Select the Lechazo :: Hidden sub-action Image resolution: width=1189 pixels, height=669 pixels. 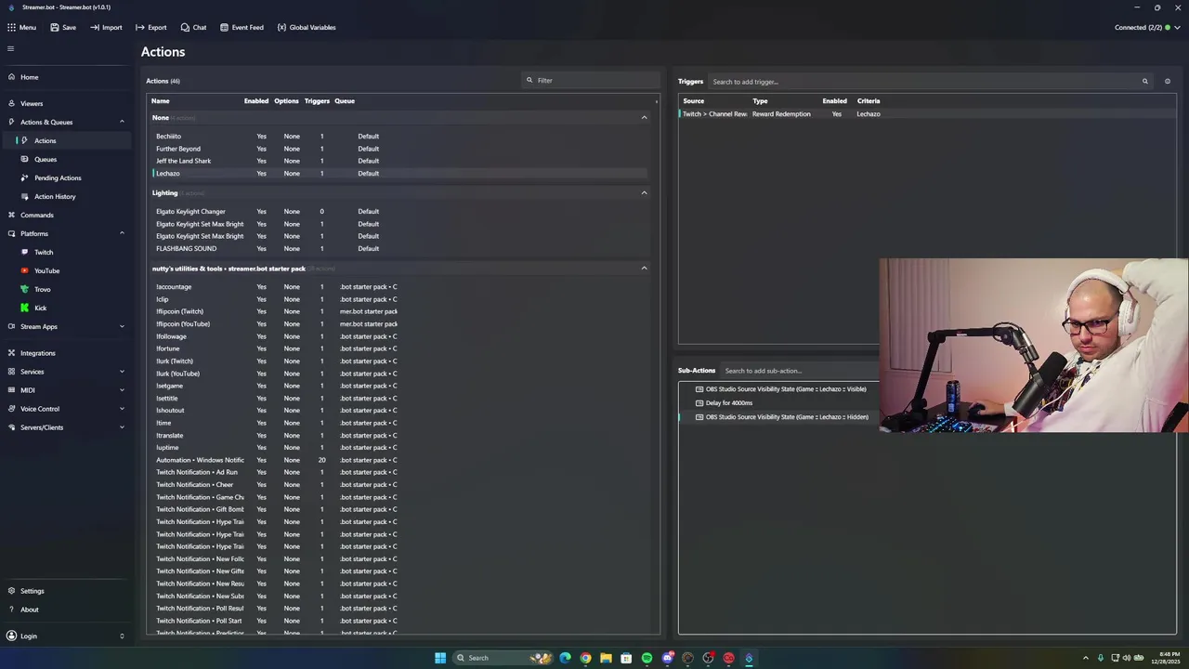[x=780, y=417]
